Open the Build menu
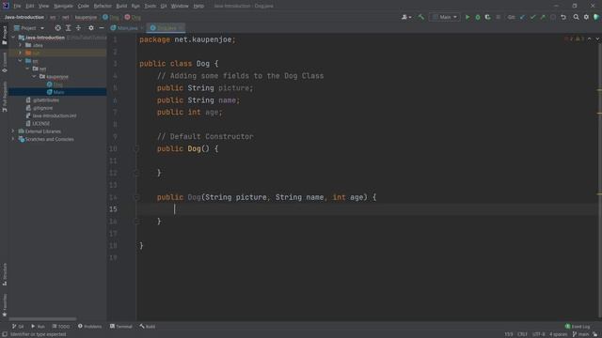This screenshot has width=602, height=338. click(121, 6)
